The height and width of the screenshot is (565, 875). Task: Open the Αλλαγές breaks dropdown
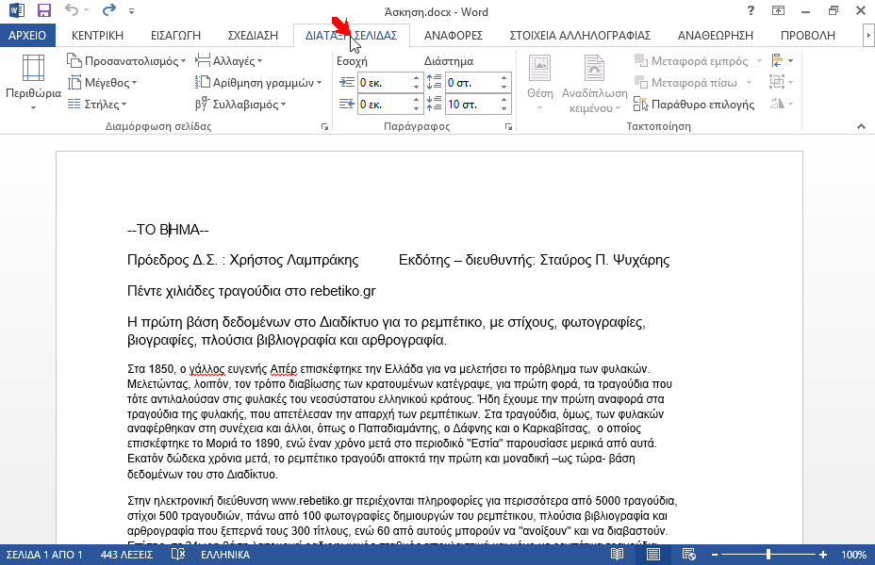[x=229, y=60]
